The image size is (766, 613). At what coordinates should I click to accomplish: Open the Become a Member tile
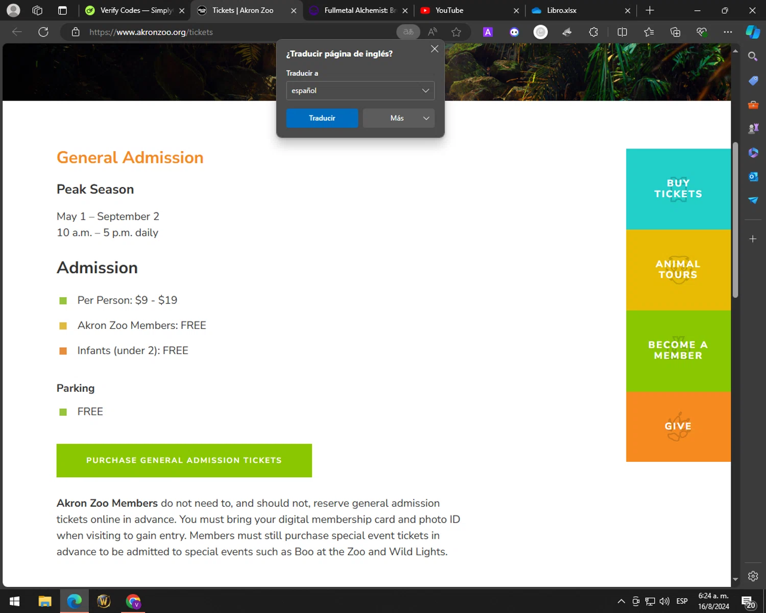point(678,351)
